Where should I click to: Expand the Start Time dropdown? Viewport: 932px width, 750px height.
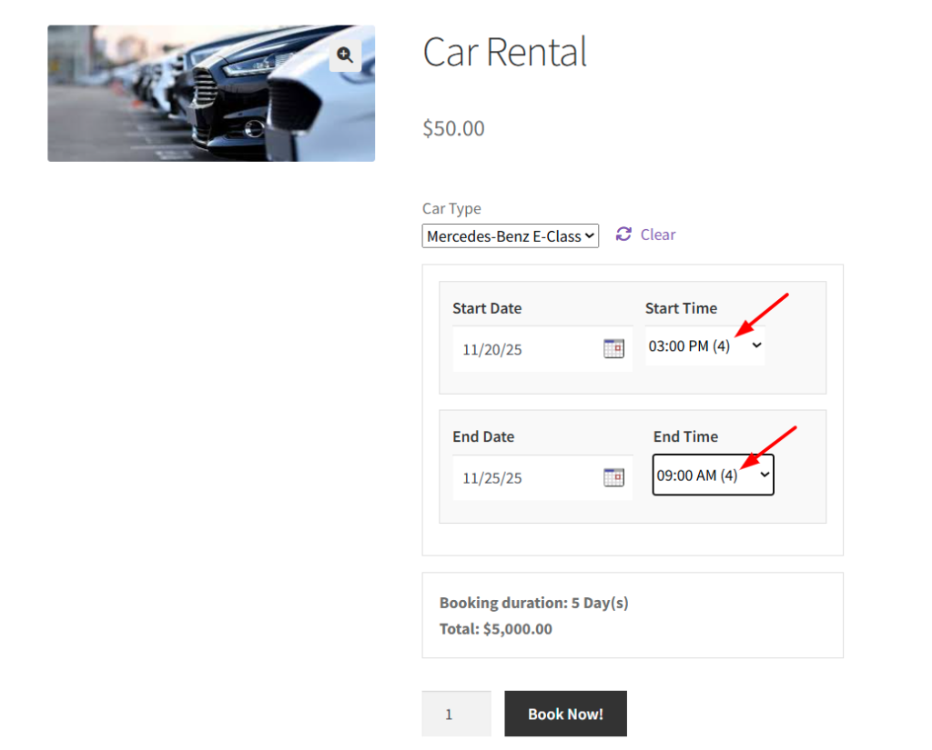tap(704, 346)
